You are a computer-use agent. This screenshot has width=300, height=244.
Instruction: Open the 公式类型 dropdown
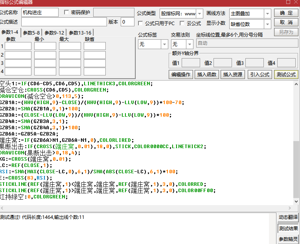pyautogui.click(x=199, y=13)
